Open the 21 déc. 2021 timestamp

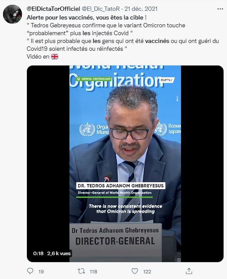(x=141, y=9)
